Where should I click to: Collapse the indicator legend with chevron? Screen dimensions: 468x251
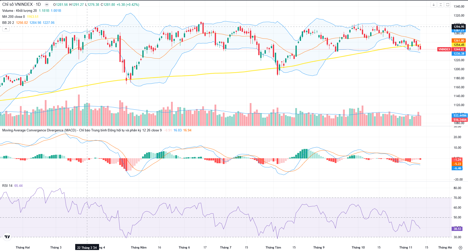coord(6,29)
